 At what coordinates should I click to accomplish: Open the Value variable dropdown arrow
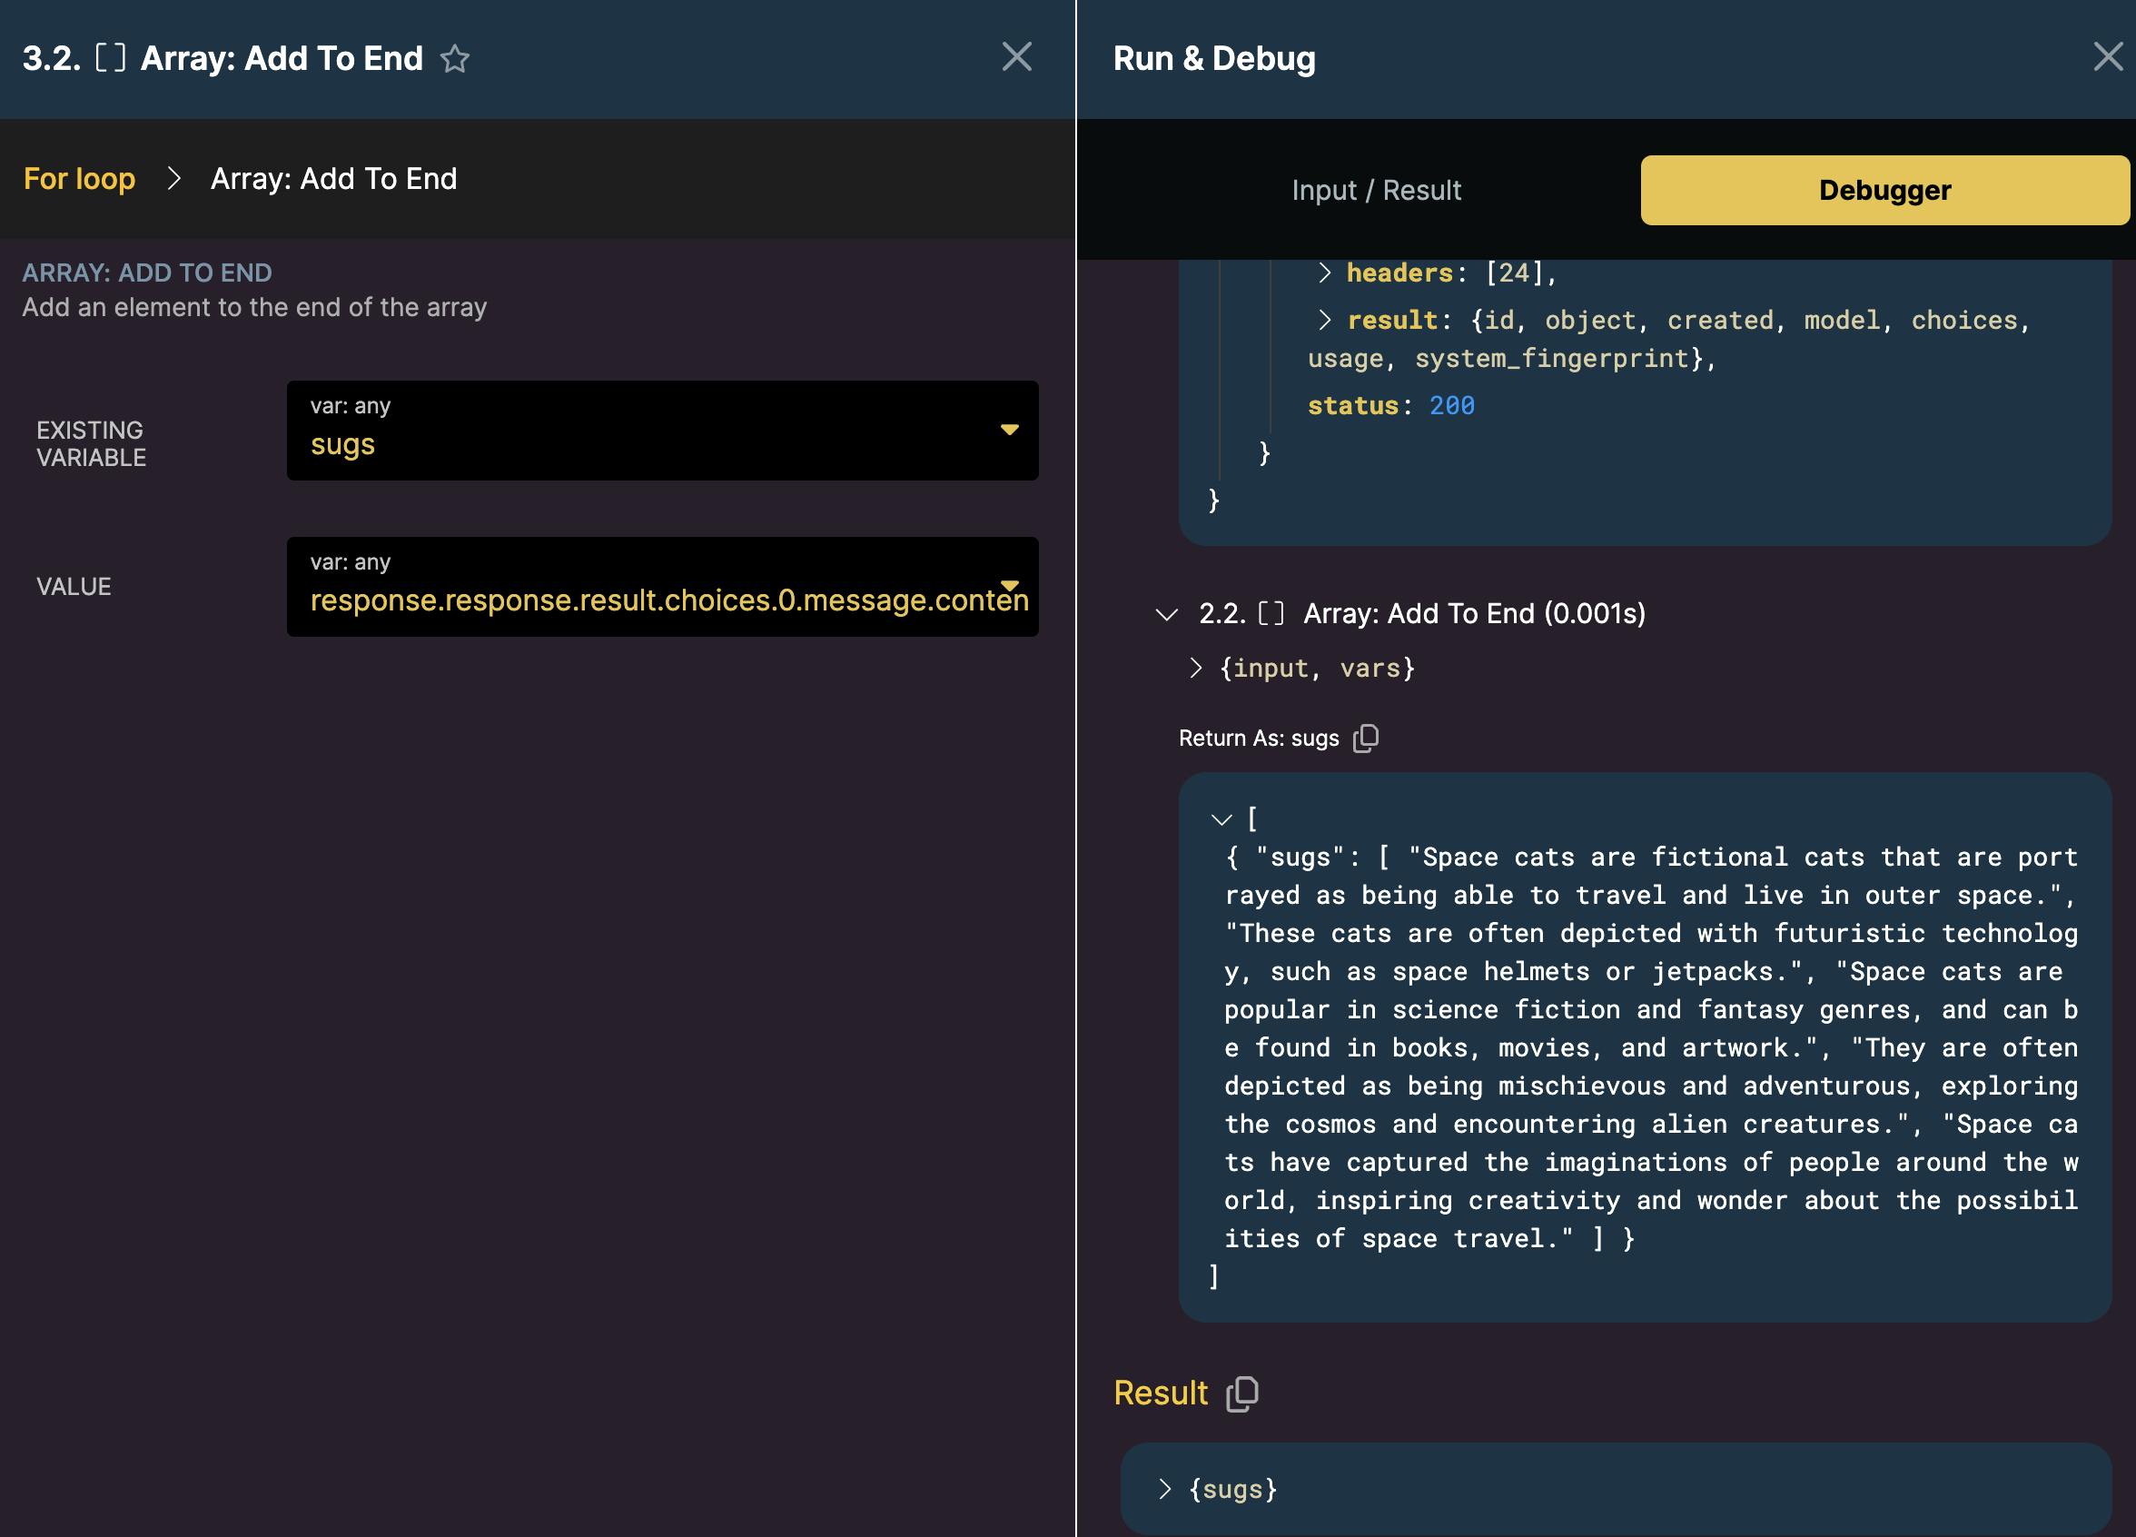pyautogui.click(x=1009, y=585)
